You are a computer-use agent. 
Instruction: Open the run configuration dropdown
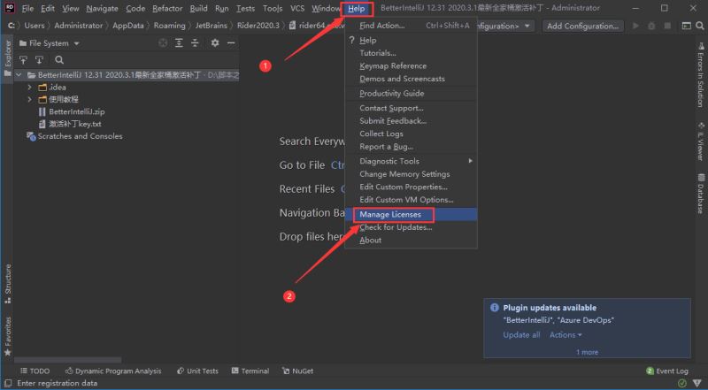point(527,27)
